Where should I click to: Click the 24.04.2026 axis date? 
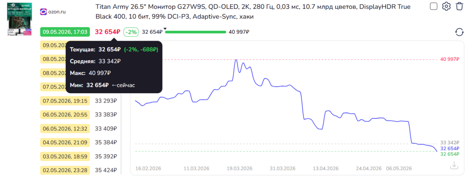tap(369, 168)
